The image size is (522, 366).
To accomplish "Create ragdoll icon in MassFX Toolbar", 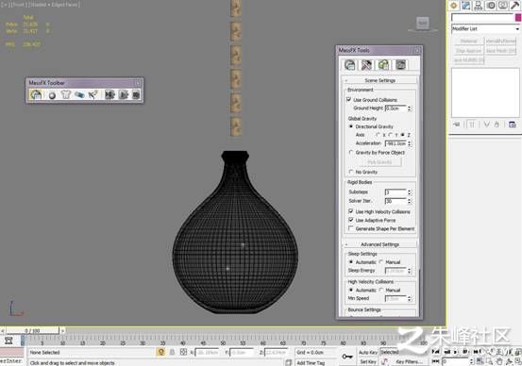I will pos(93,95).
